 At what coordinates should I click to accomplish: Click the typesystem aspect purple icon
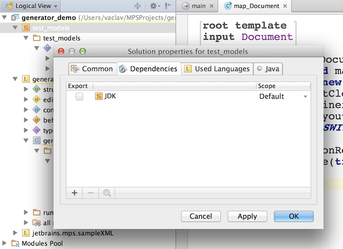coord(36,130)
